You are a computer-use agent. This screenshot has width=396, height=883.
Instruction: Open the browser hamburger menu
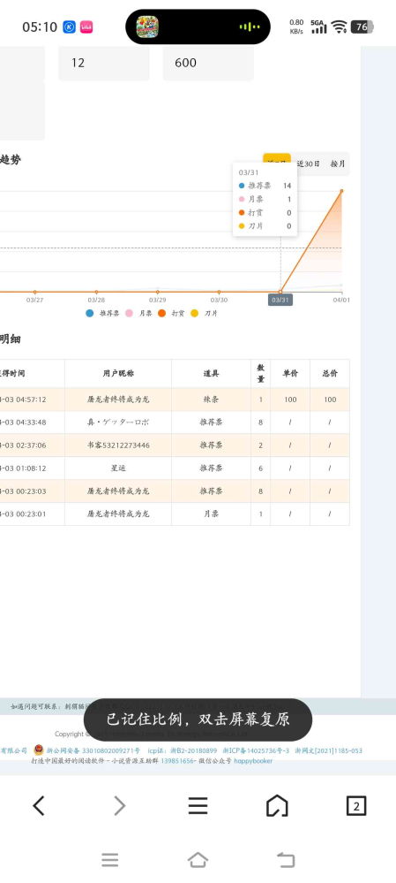(198, 806)
